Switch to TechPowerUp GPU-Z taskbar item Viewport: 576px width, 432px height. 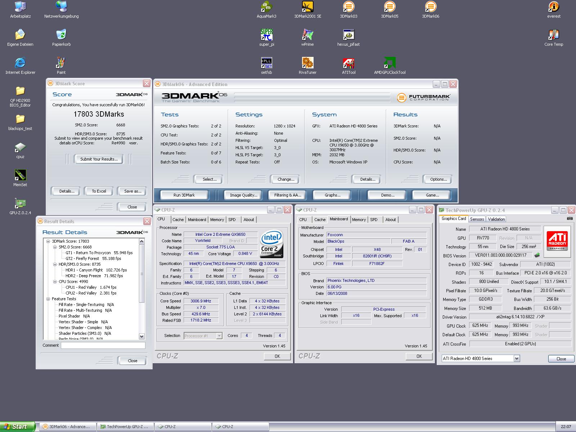click(x=125, y=427)
